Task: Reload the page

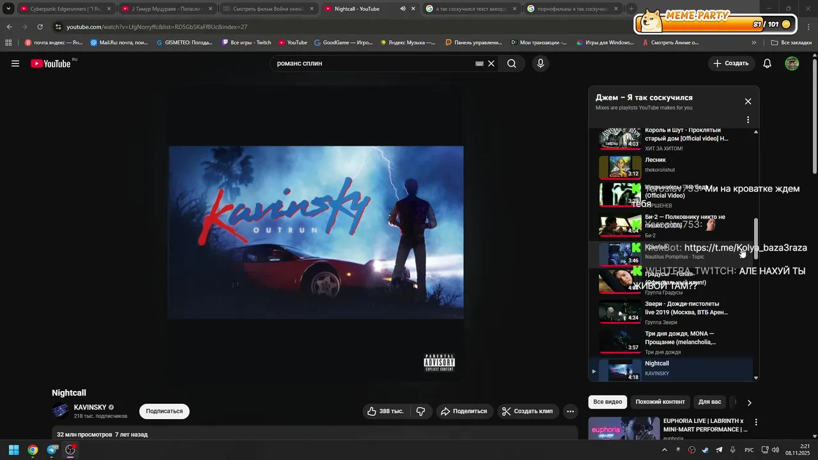Action: [x=40, y=27]
